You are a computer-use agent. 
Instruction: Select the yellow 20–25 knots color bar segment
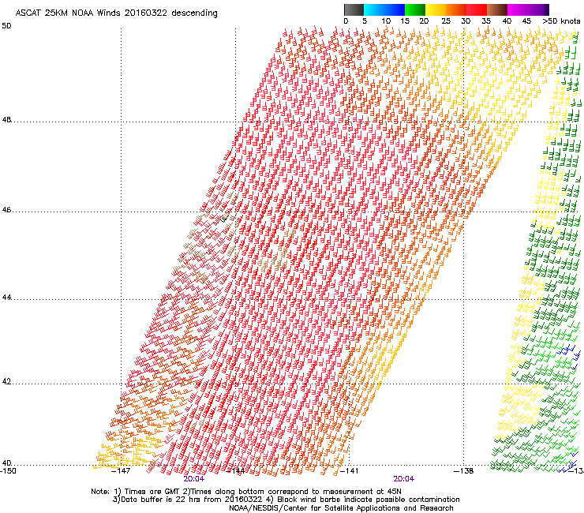point(436,9)
